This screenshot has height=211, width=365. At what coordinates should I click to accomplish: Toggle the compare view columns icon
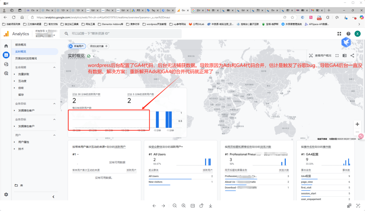point(345,56)
